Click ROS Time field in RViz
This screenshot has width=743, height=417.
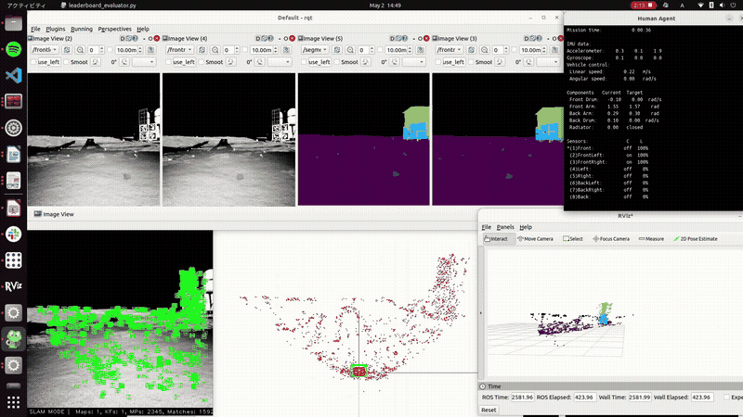[522, 398]
